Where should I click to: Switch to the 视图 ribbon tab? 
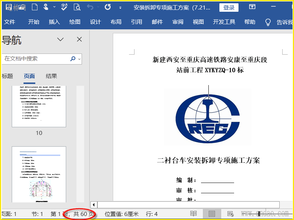point(198,22)
